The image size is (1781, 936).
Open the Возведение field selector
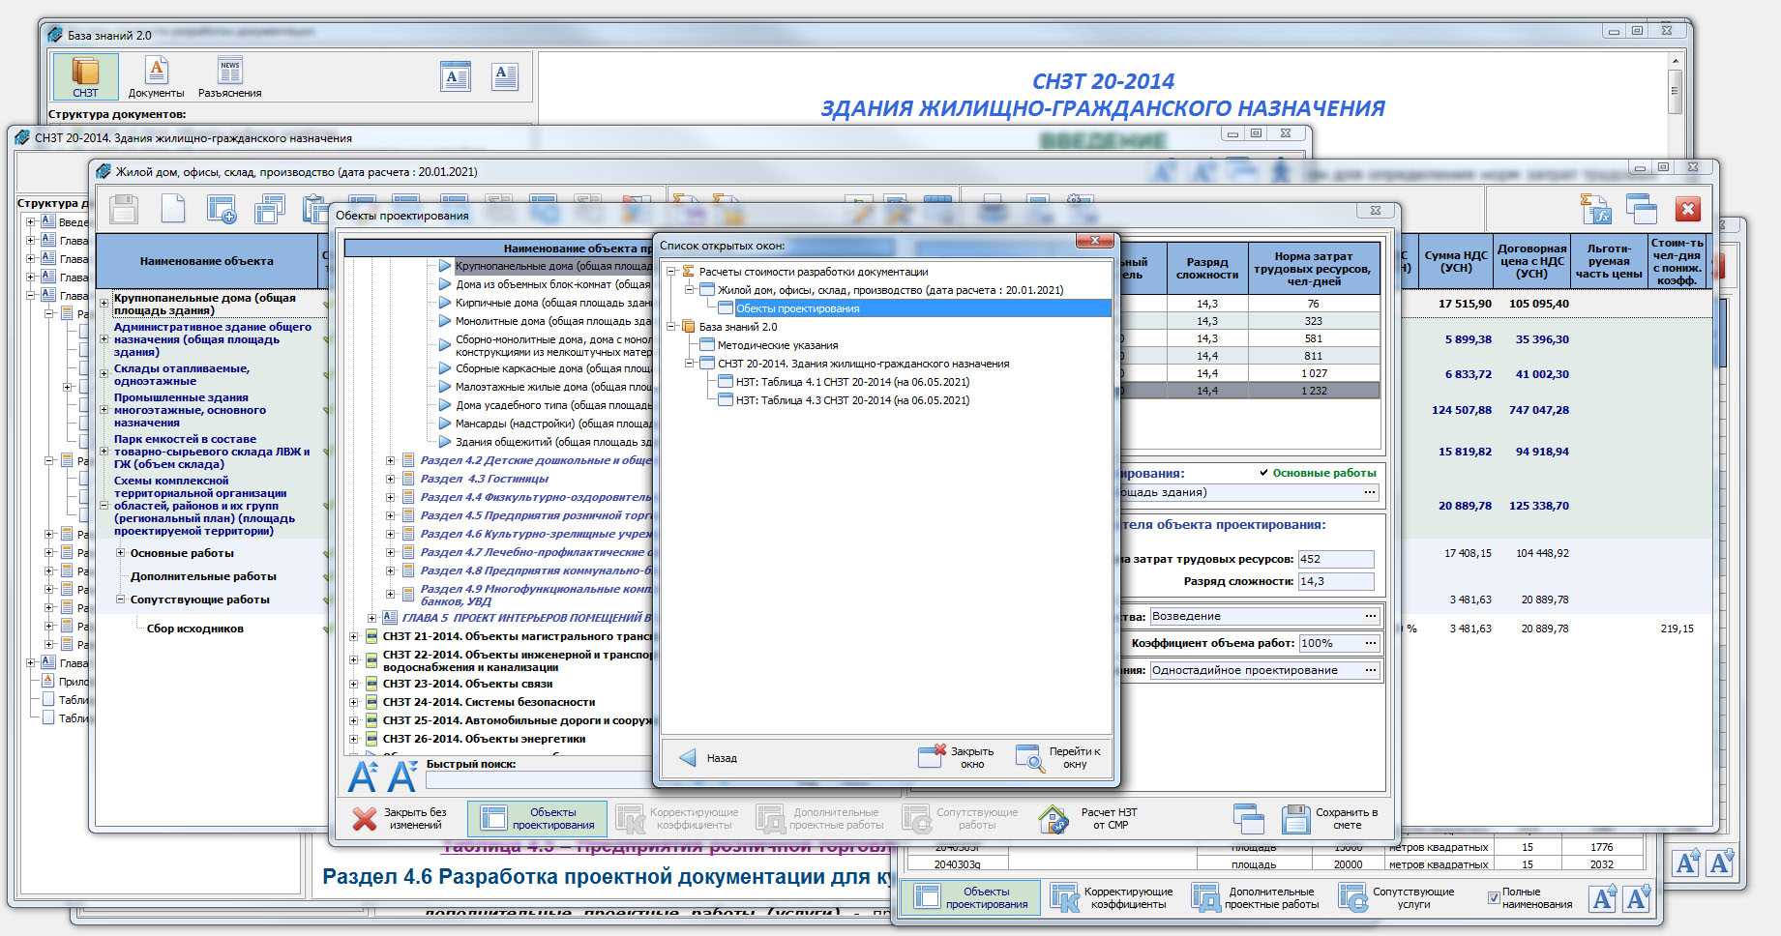(1370, 616)
